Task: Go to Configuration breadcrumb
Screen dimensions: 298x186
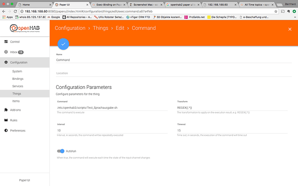Action: click(x=70, y=28)
